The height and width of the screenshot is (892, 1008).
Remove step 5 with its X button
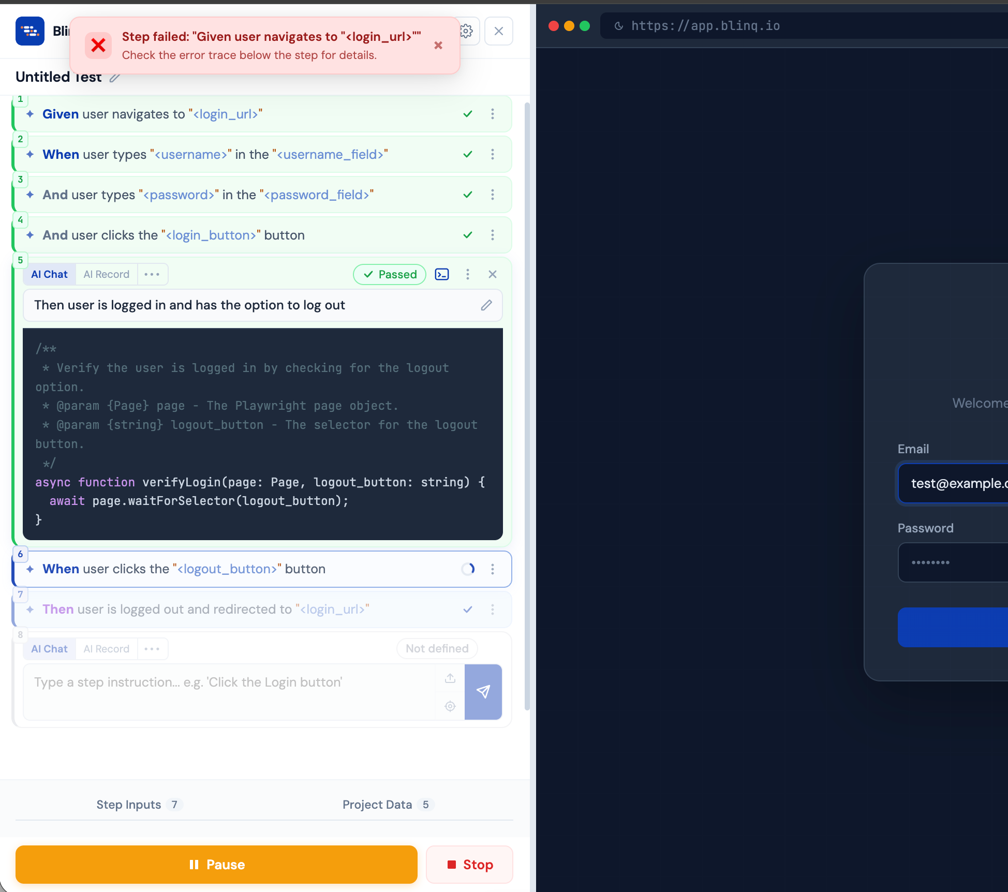[492, 274]
